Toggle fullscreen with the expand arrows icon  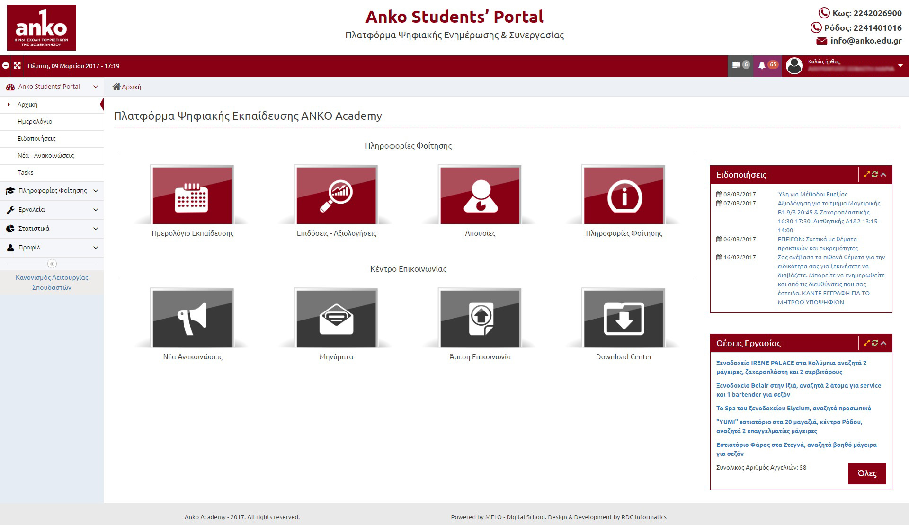17,66
